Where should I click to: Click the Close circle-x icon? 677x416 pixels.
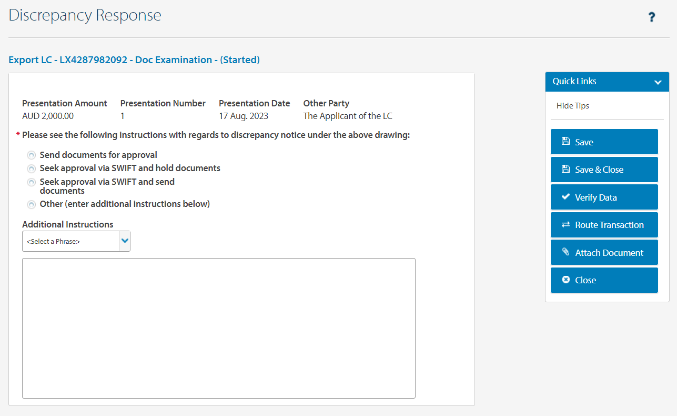[x=565, y=280]
